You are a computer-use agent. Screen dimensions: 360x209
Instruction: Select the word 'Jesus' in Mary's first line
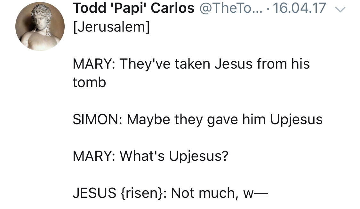pos(234,63)
